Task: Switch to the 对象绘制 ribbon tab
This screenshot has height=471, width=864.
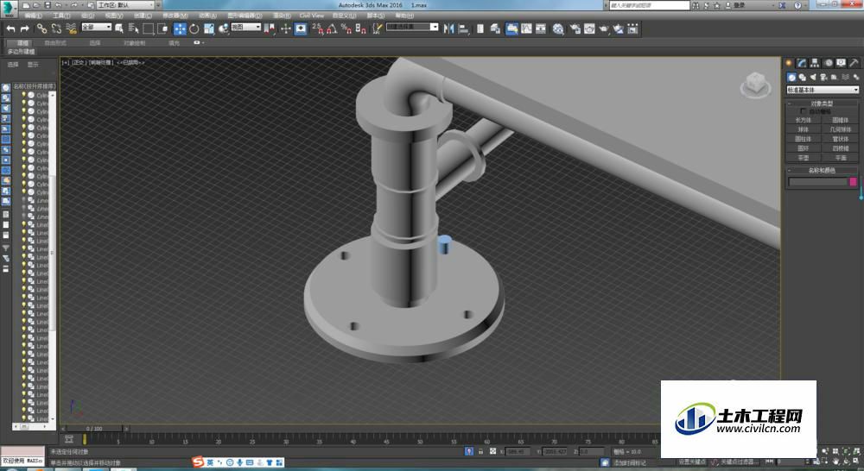Action: click(x=135, y=42)
